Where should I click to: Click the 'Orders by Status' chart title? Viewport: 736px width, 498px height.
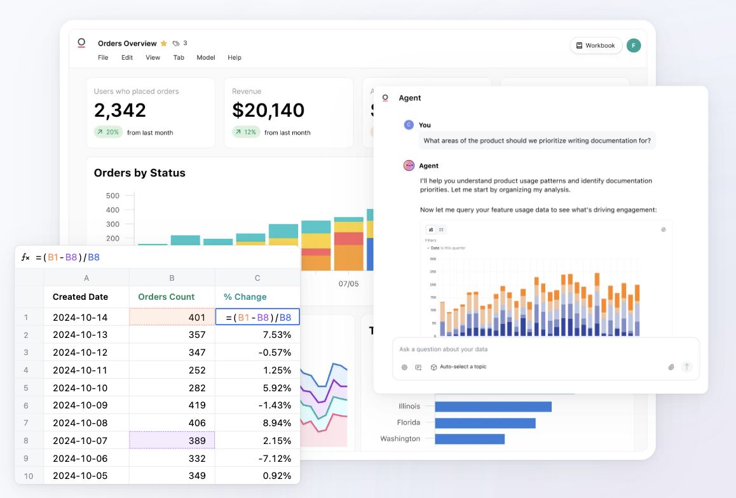click(x=139, y=173)
